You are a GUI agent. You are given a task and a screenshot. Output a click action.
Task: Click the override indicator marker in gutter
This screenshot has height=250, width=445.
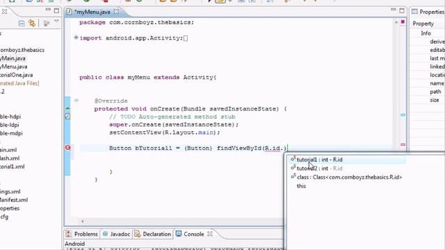(67, 108)
